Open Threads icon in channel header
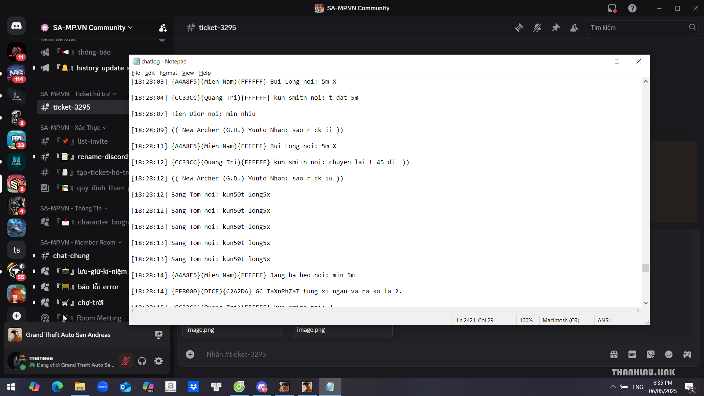The width and height of the screenshot is (704, 396). 519,27
